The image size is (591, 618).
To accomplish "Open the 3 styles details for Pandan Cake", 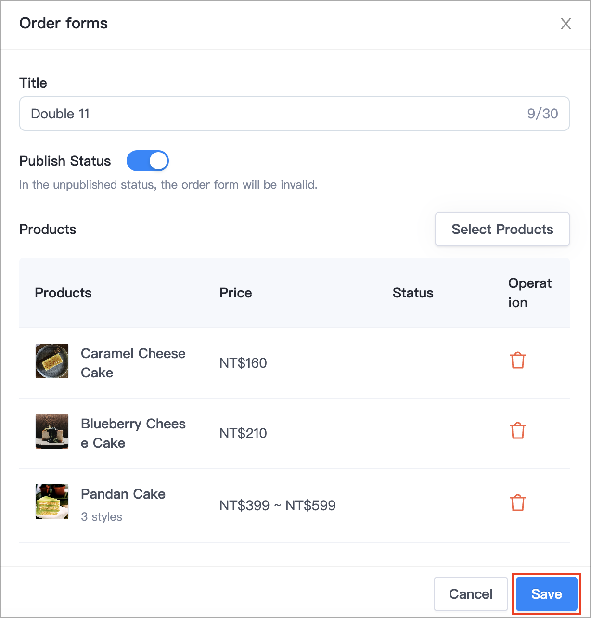I will (x=102, y=516).
